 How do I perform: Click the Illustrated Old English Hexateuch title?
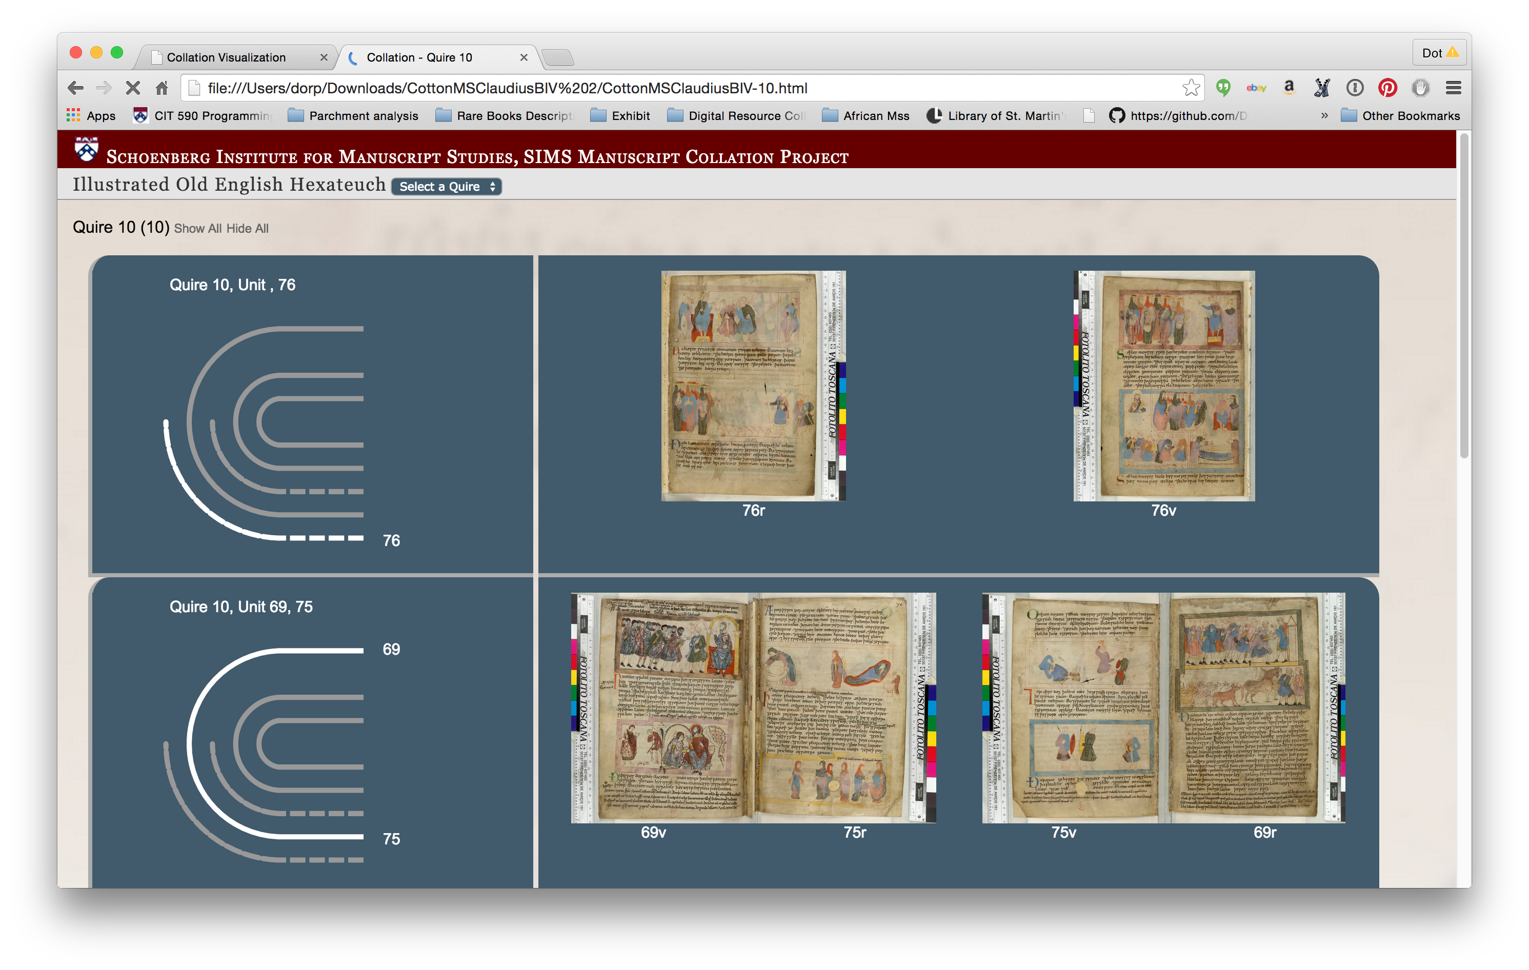tap(229, 184)
